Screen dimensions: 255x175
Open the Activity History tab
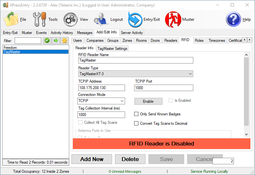click(x=62, y=33)
